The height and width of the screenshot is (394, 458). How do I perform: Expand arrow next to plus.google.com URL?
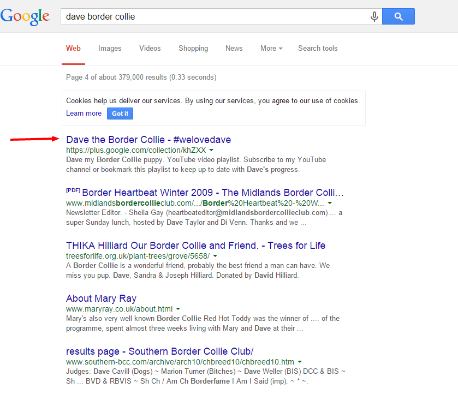(211, 150)
